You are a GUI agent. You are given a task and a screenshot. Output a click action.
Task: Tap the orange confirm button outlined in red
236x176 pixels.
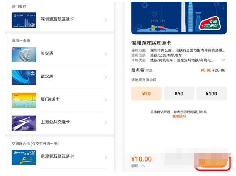pos(213,163)
